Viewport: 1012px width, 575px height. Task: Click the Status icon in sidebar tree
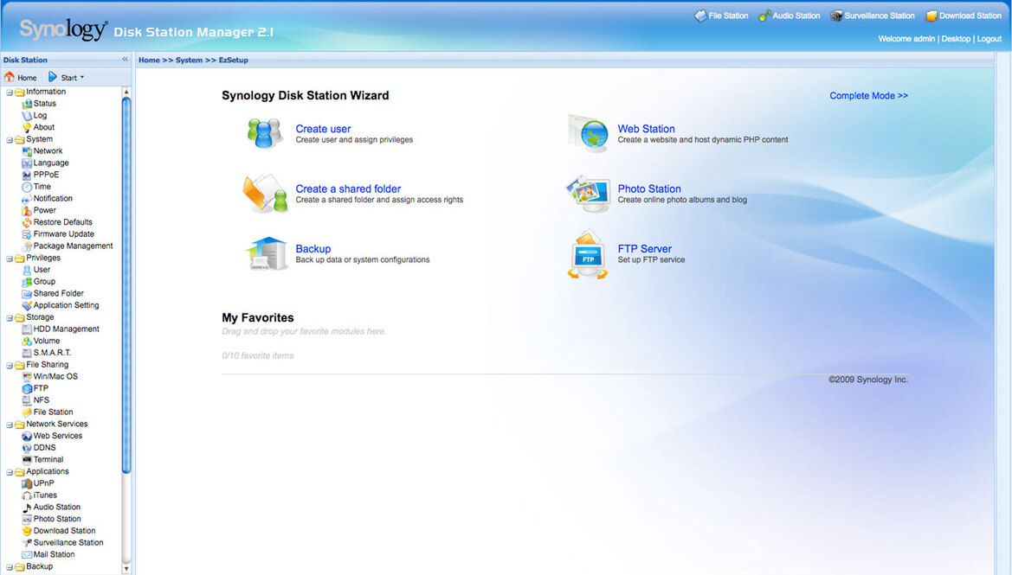coord(27,104)
